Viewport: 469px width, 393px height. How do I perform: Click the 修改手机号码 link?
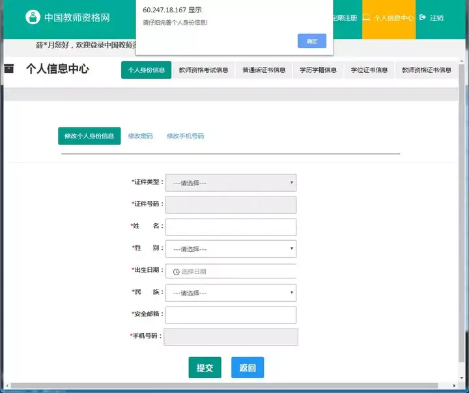[185, 136]
